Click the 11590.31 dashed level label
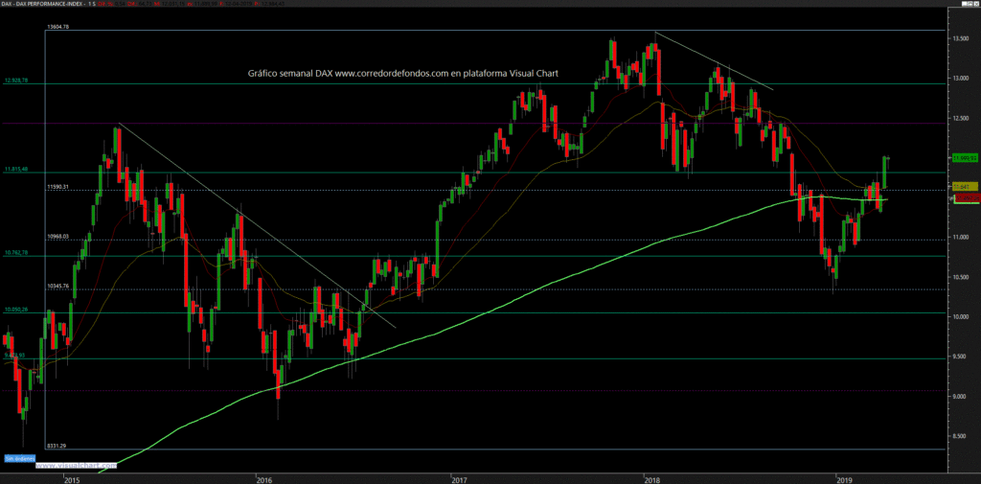 (x=57, y=187)
